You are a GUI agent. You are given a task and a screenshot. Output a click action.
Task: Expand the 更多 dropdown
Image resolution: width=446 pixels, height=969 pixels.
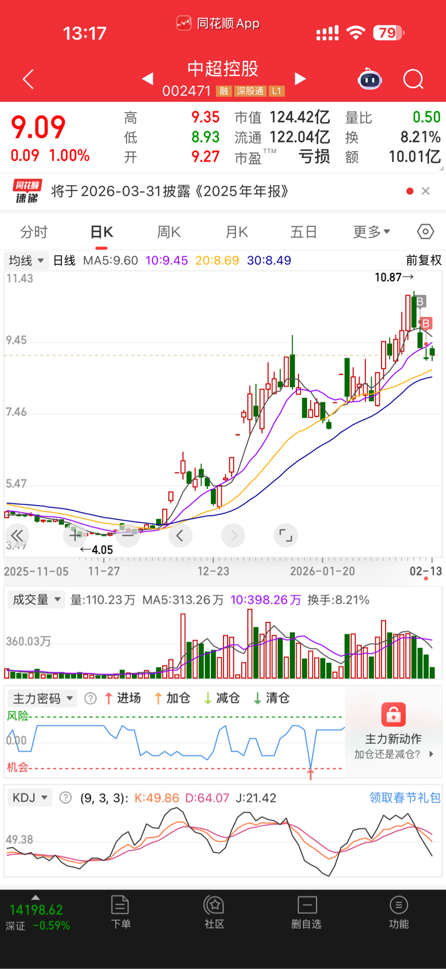[x=372, y=232]
